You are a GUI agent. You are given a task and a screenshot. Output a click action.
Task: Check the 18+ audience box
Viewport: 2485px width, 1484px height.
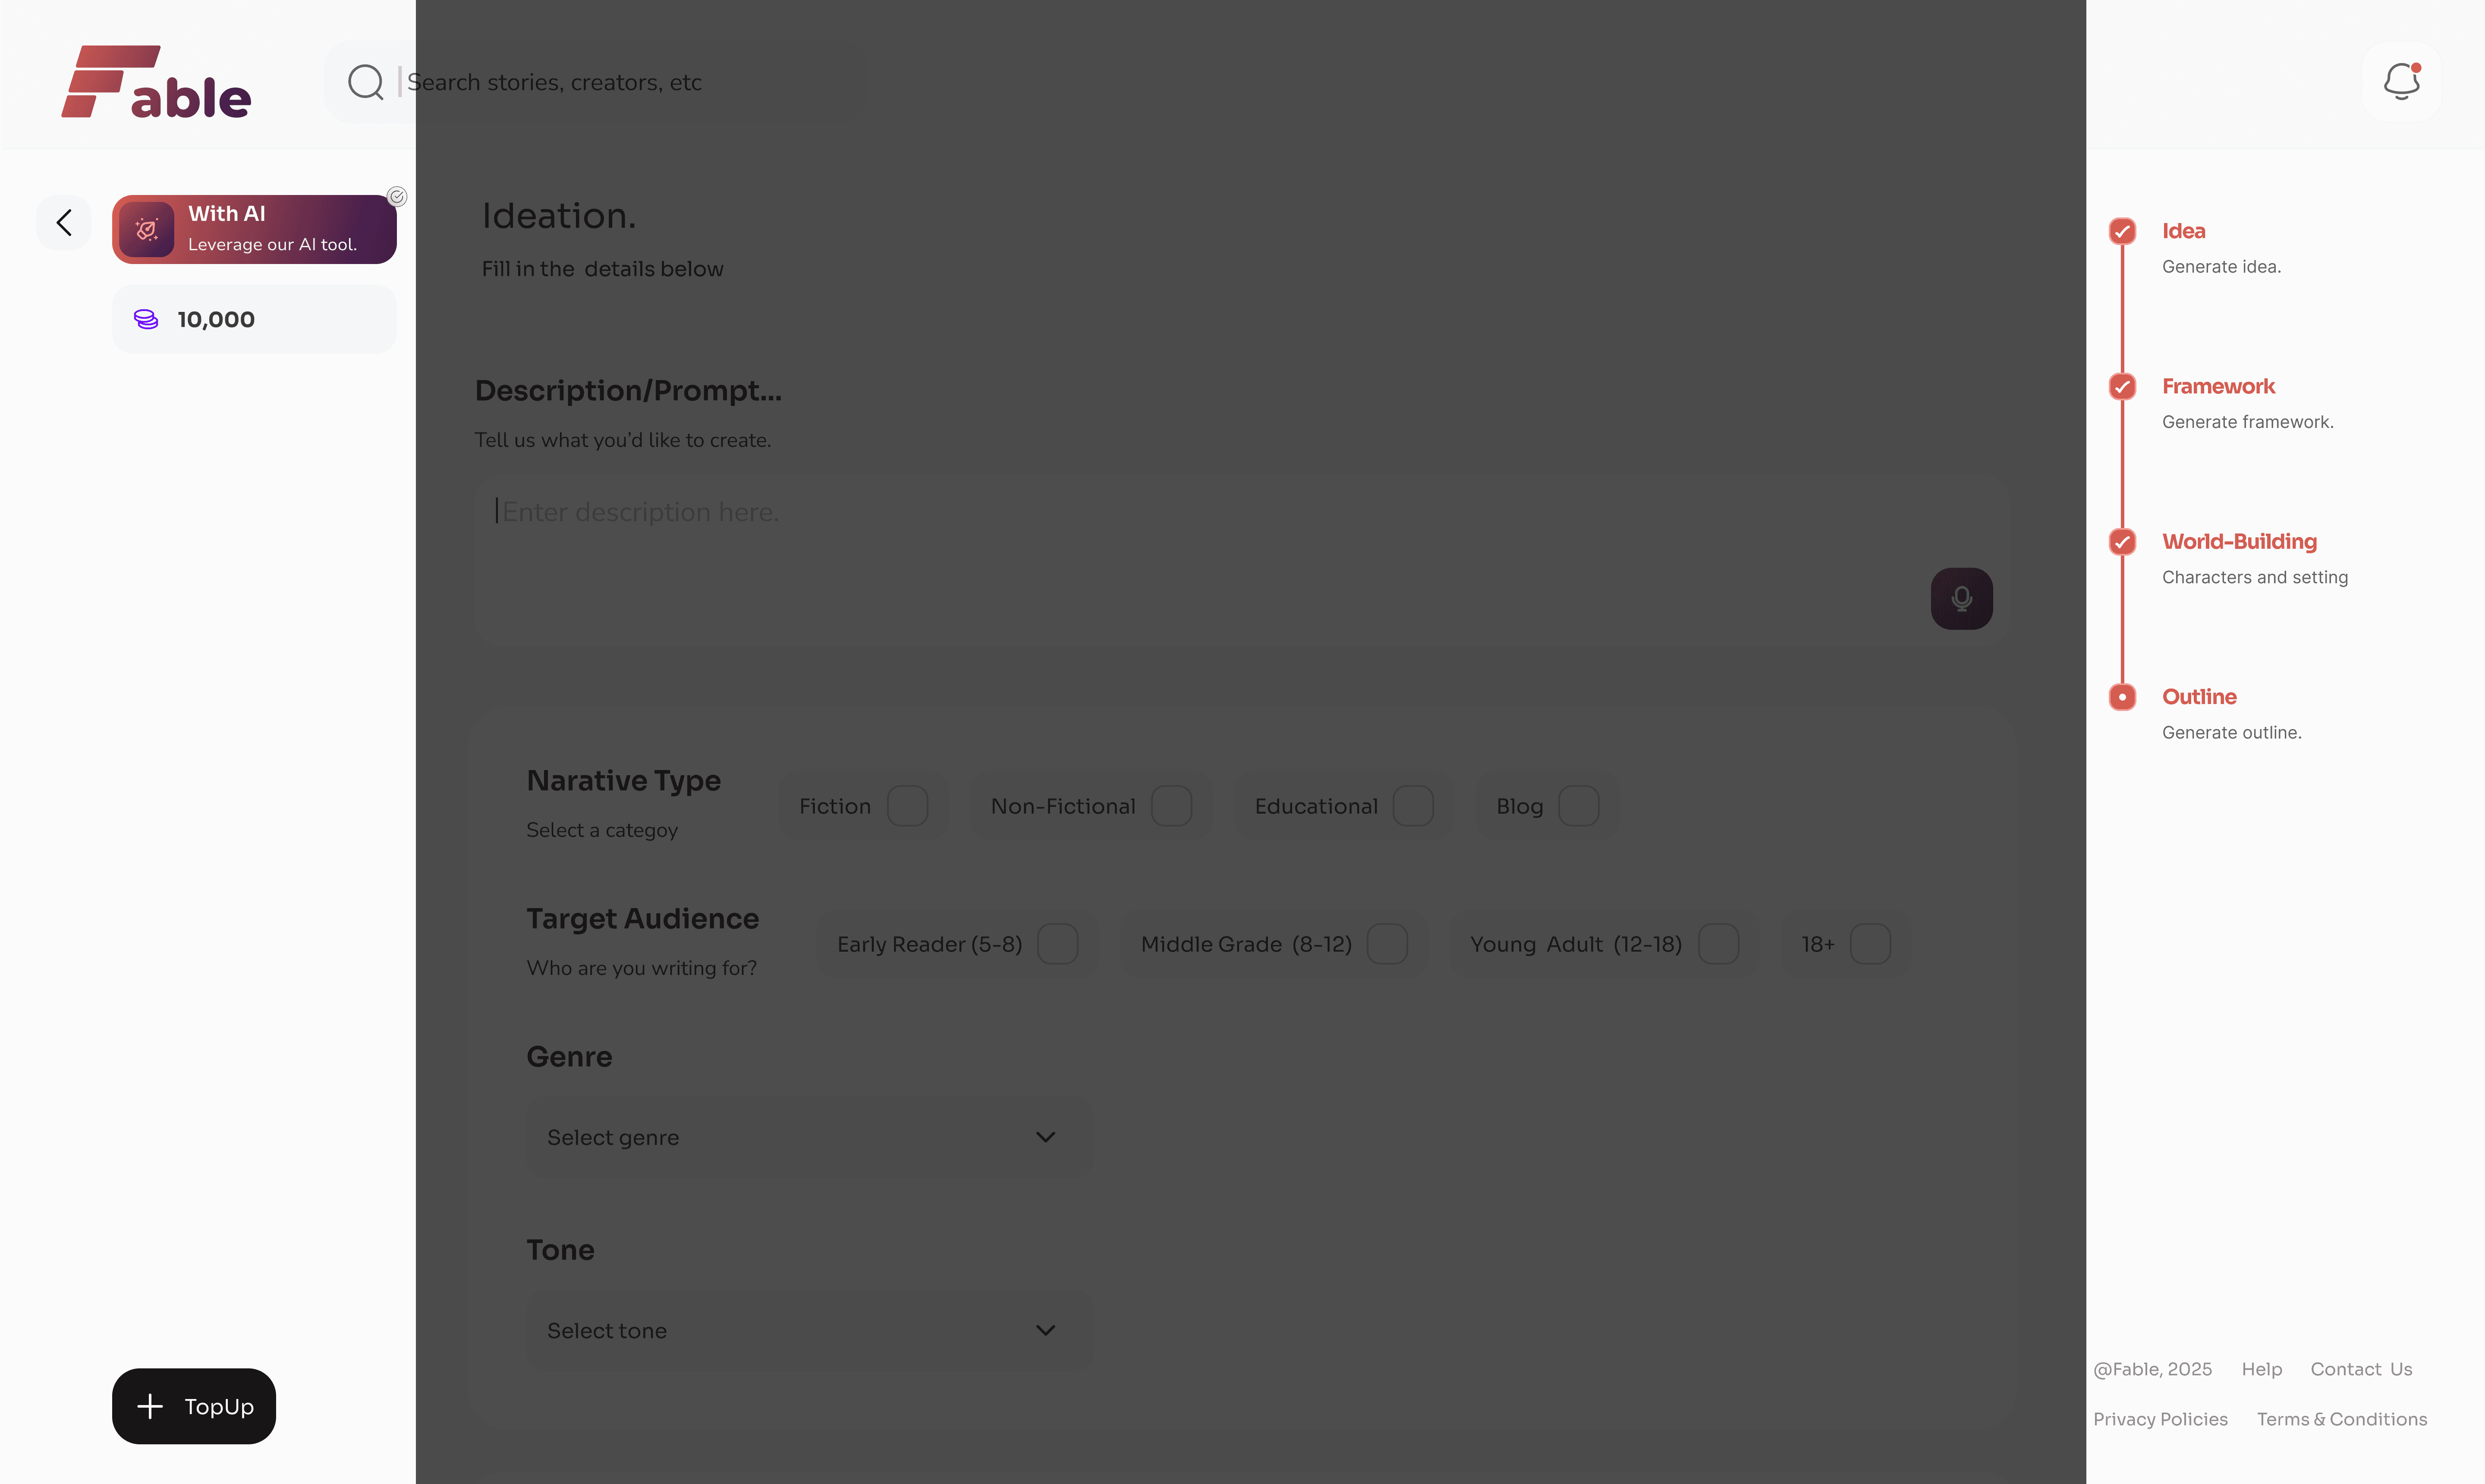(x=1869, y=944)
